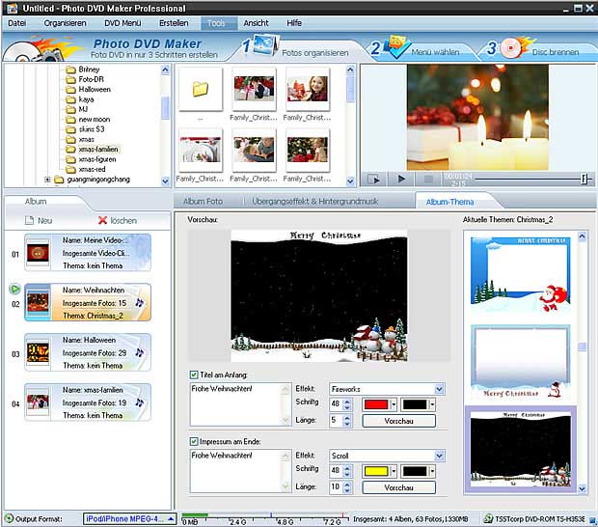Screen dimensions: 598x527
Task: Click the yellow credits font color swatch
Action: click(x=376, y=471)
